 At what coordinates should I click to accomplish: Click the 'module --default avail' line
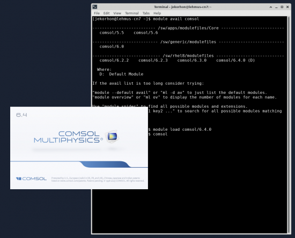[180, 93]
